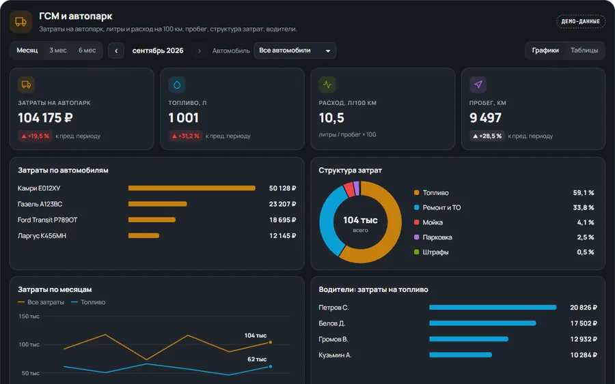This screenshot has height=384, width=615.
Task: Click the Ларгус K456MH bar
Action: tap(143, 235)
